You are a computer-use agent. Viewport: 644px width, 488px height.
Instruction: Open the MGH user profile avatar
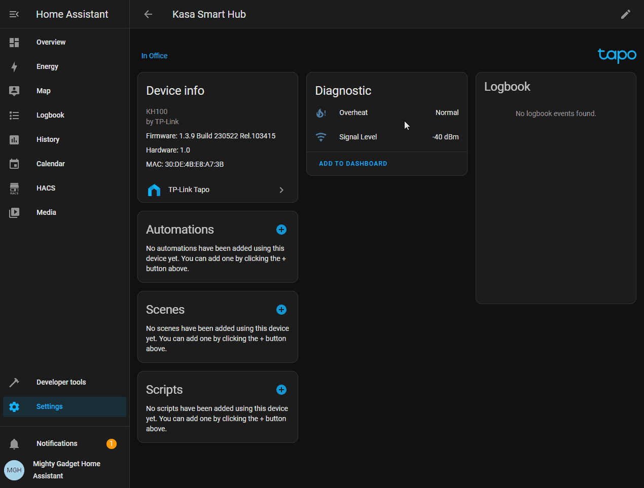(14, 470)
